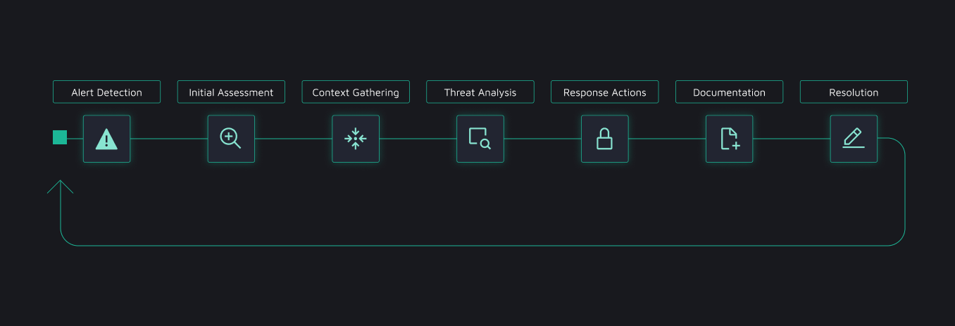This screenshot has width=955, height=326.
Task: Click connector between Threat Analysis and Response Actions icons
Action: (542, 139)
